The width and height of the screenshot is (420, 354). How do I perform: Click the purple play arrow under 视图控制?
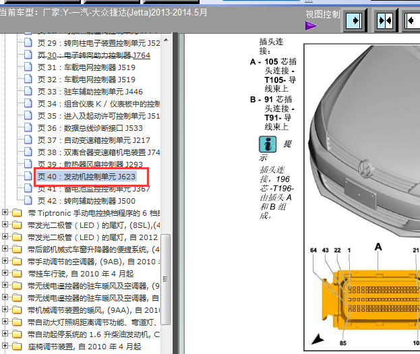[311, 26]
